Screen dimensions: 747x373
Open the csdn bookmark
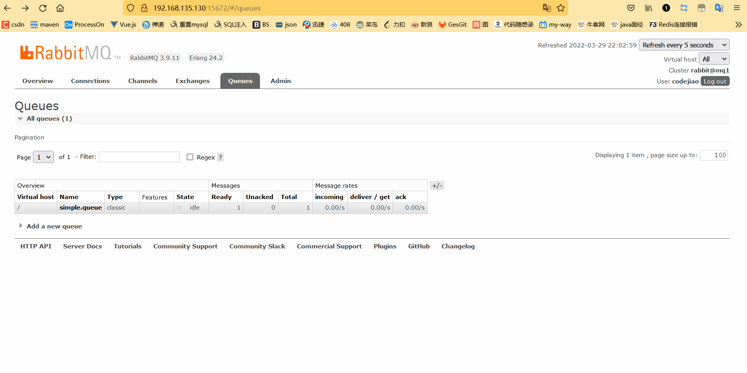tap(13, 25)
